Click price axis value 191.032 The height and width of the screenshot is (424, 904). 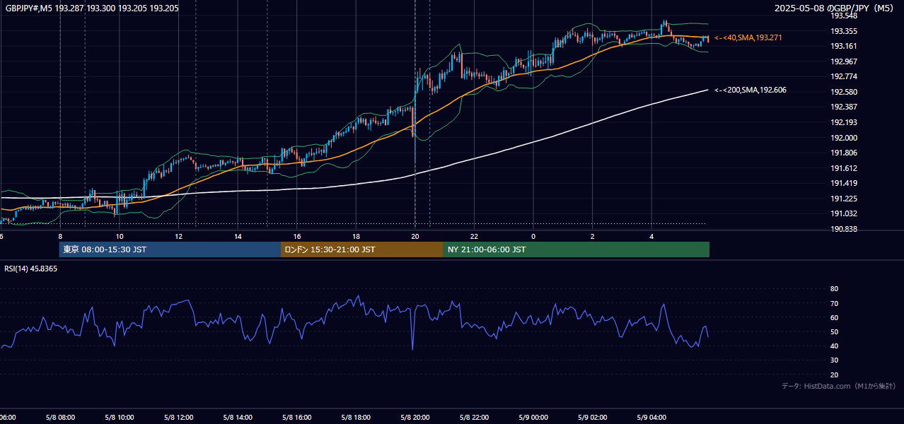coord(843,213)
